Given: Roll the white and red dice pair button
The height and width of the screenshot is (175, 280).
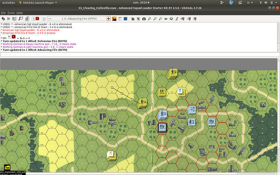Looking at the screenshot, I should pyautogui.click(x=35, y=19).
